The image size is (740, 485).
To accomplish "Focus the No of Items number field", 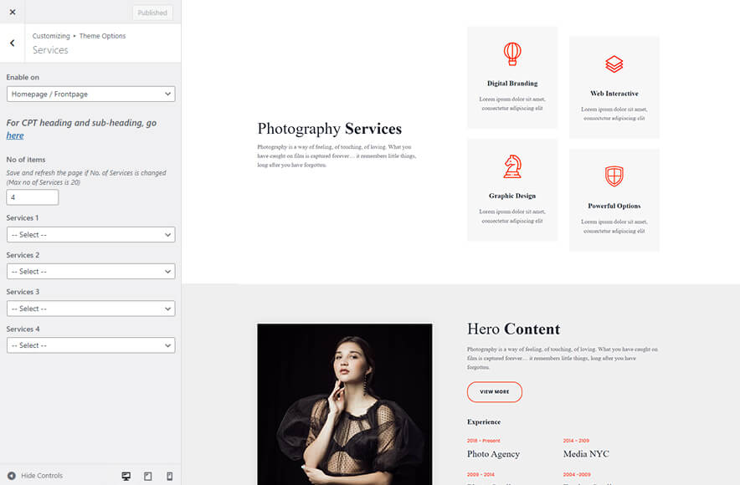I will (33, 197).
